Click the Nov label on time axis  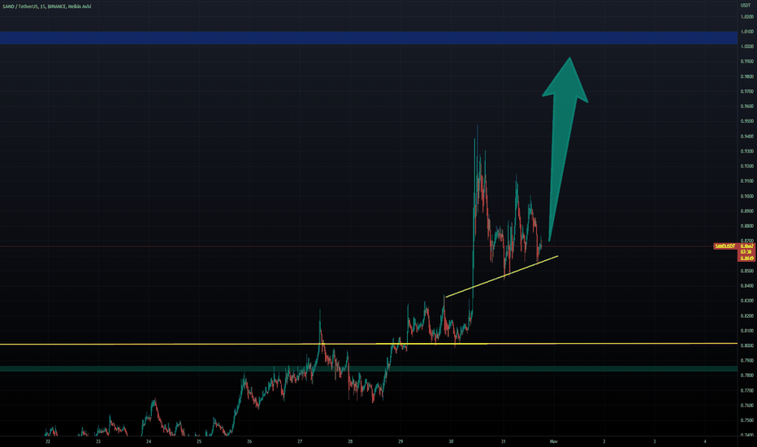[554, 441]
